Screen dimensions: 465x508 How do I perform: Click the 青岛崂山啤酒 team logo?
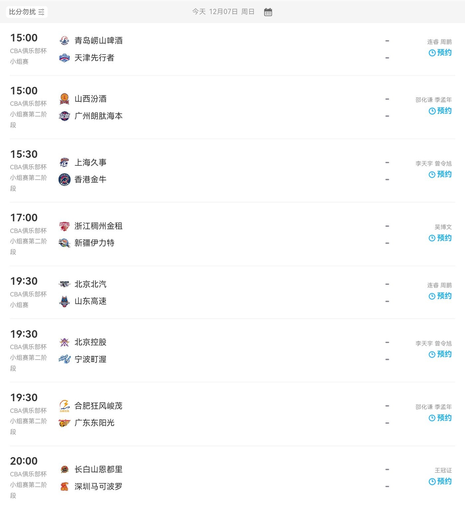tap(64, 41)
